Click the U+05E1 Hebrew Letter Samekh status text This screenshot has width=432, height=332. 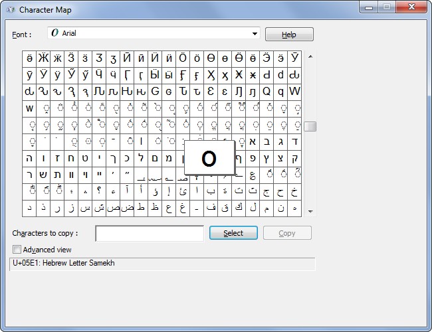(x=64, y=263)
